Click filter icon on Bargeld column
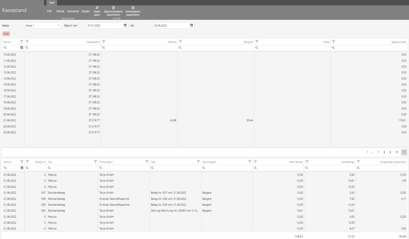 click(x=180, y=42)
